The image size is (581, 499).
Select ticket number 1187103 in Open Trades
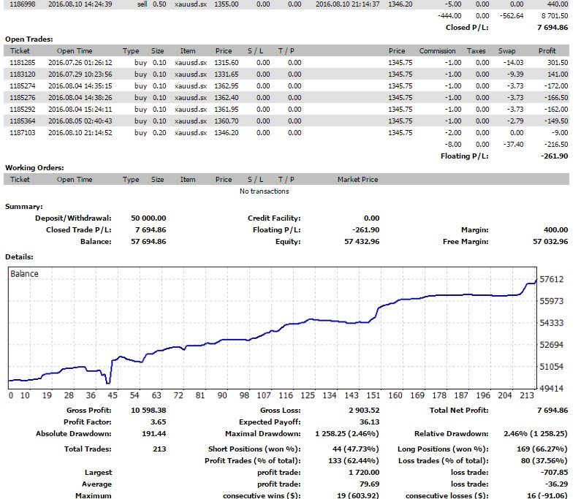[x=22, y=133]
